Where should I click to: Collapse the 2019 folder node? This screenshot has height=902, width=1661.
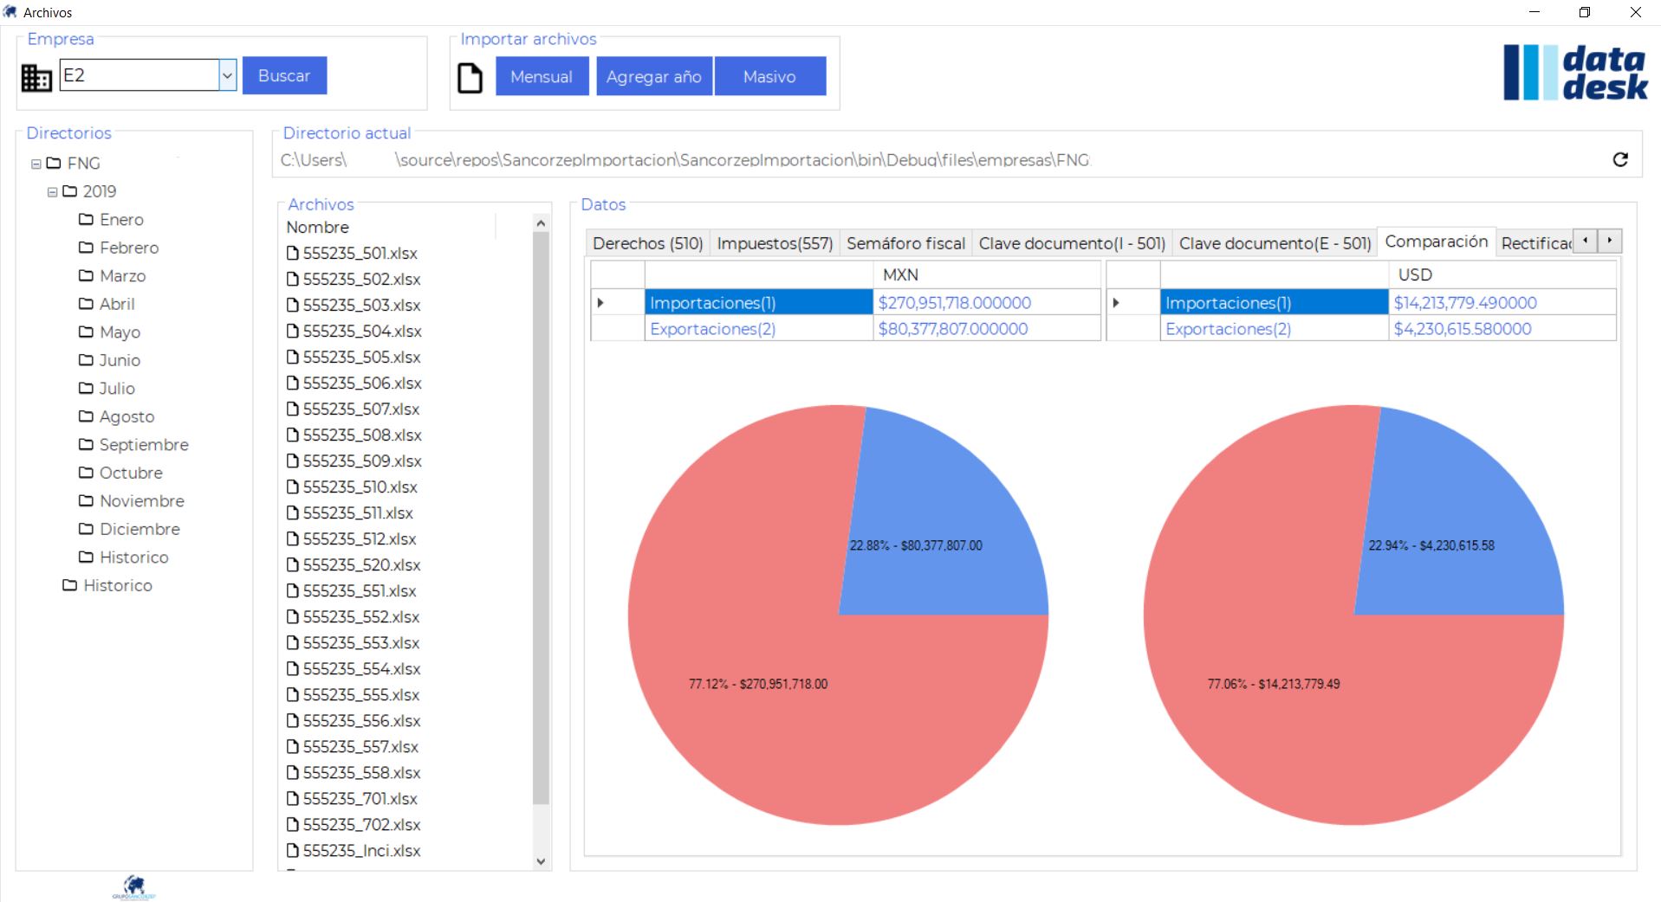click(x=52, y=192)
